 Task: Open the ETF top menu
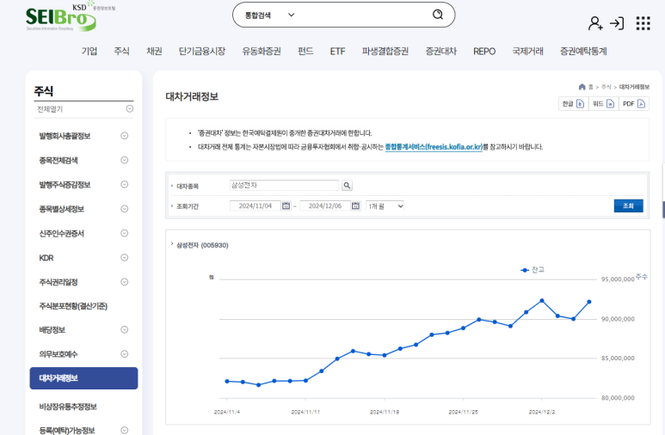[x=337, y=52]
